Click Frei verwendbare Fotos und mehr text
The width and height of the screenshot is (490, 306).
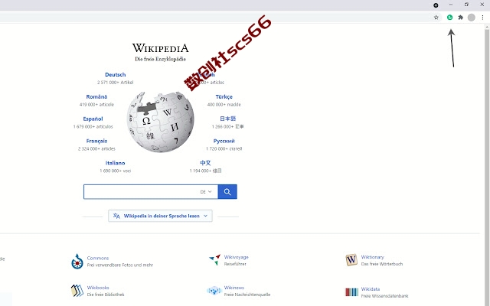[x=120, y=265]
